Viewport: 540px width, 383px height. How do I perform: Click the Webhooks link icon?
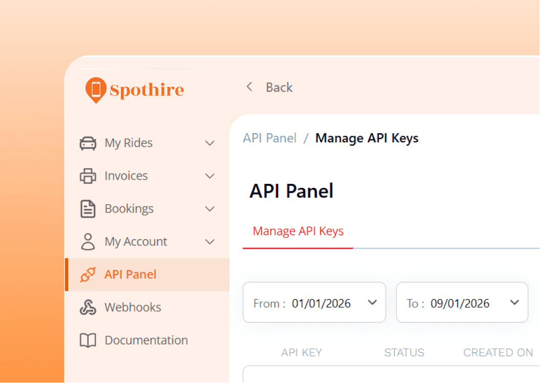(88, 307)
